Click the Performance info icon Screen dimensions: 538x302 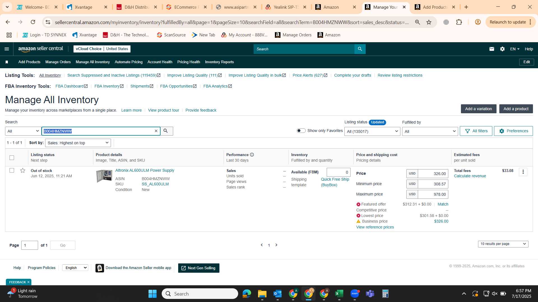(252, 155)
